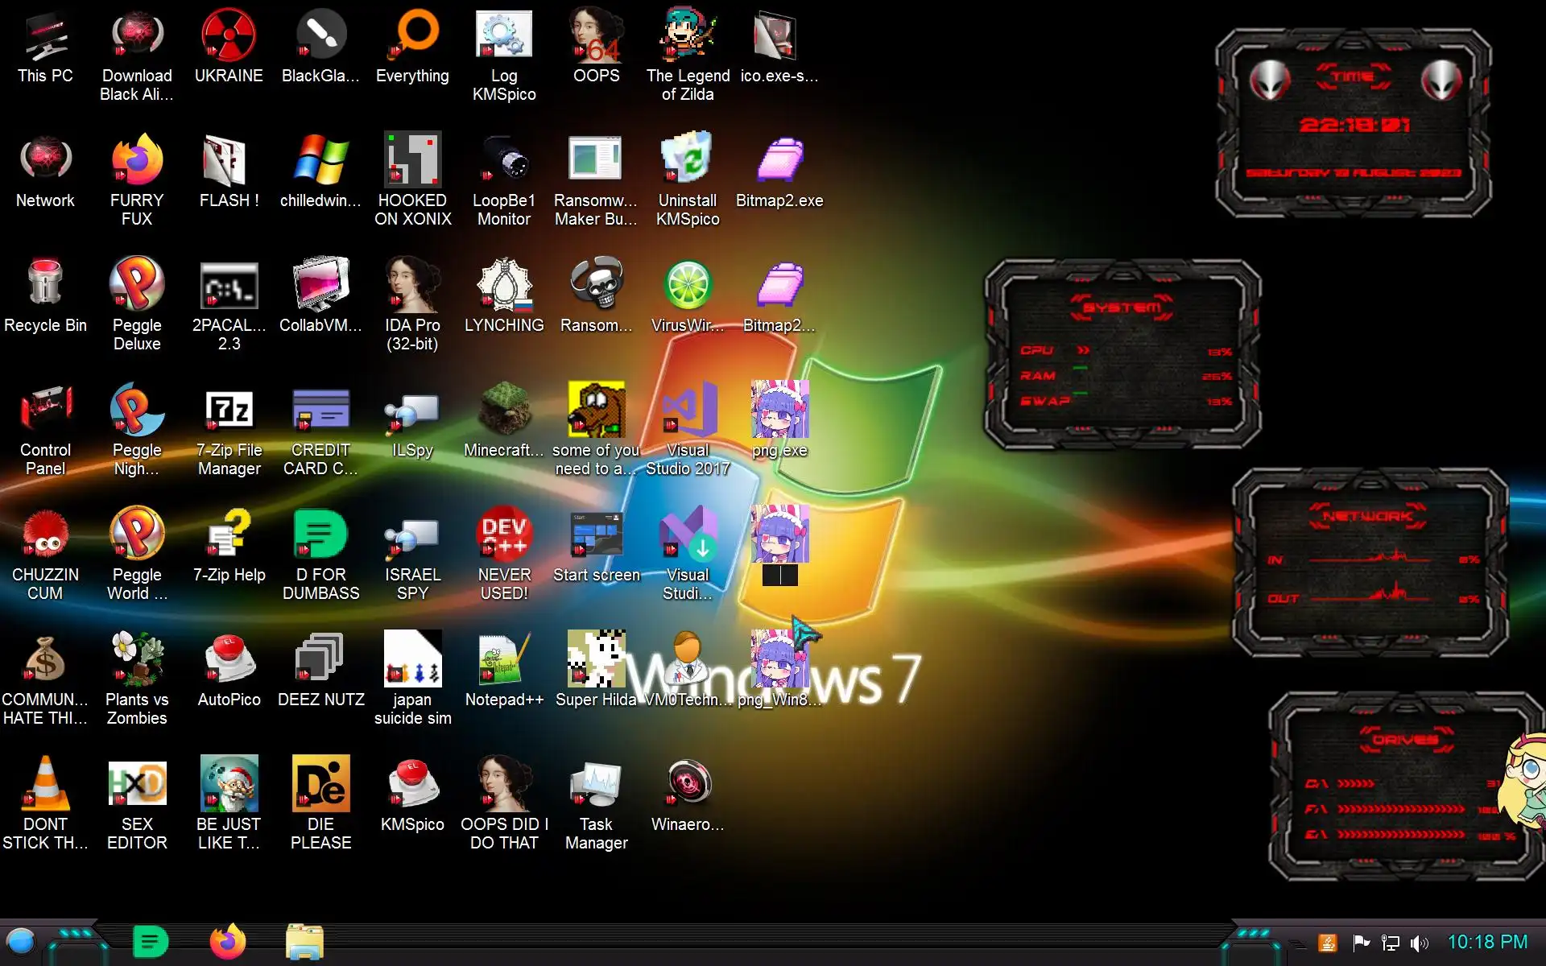Open the This PC icon
Viewport: 1546px width, 966px height.
[x=45, y=35]
